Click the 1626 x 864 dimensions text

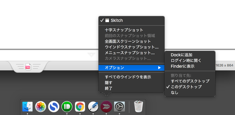click(x=224, y=65)
